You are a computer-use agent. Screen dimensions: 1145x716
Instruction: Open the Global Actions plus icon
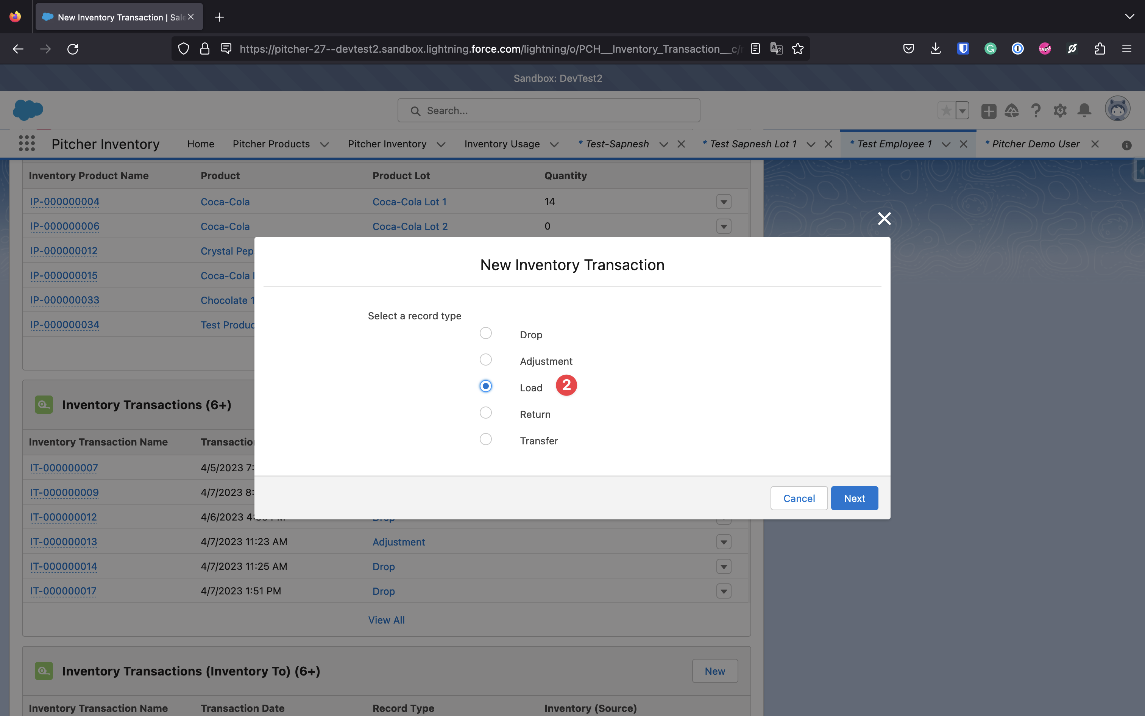(988, 111)
